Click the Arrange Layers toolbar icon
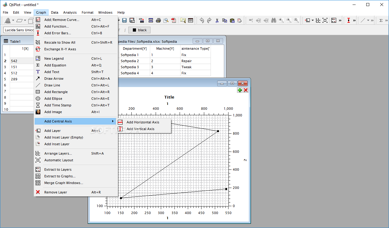Image resolution: width=389 pixels, height=228 pixels. 318,20
